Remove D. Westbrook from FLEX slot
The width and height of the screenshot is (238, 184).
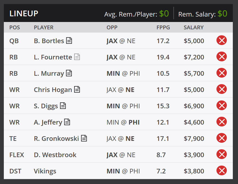point(222,154)
